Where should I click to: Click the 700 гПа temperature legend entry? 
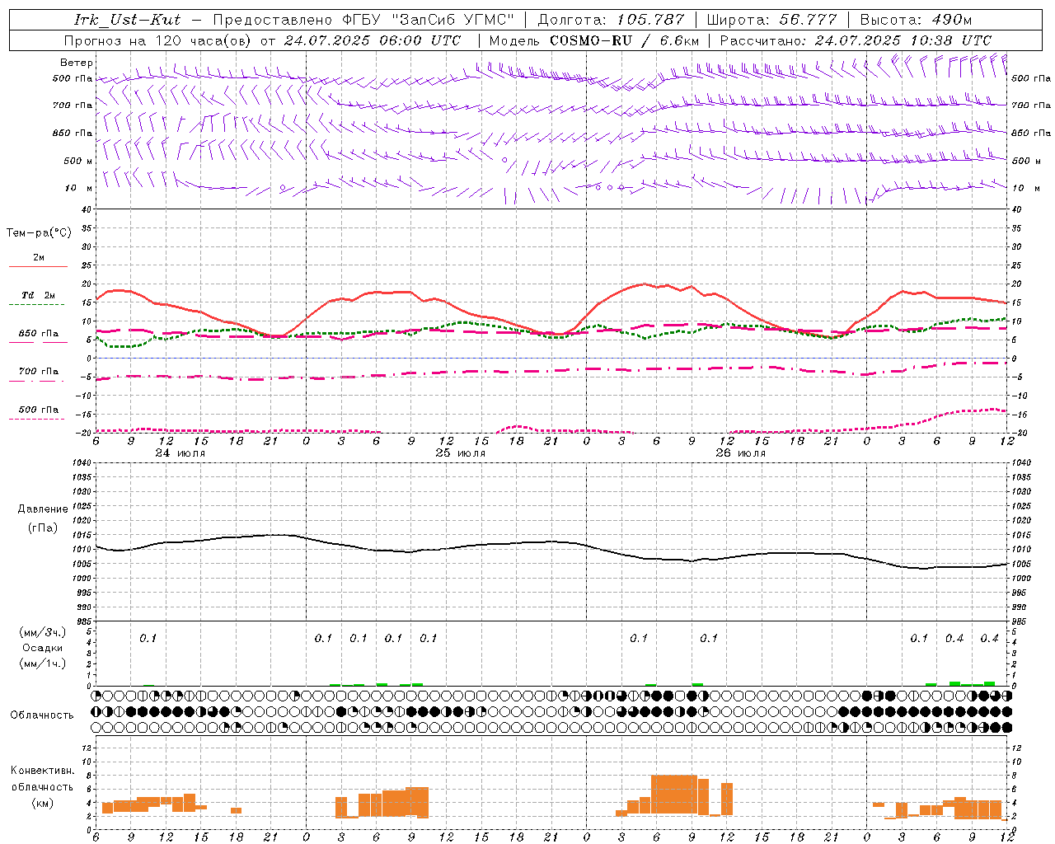coord(39,371)
